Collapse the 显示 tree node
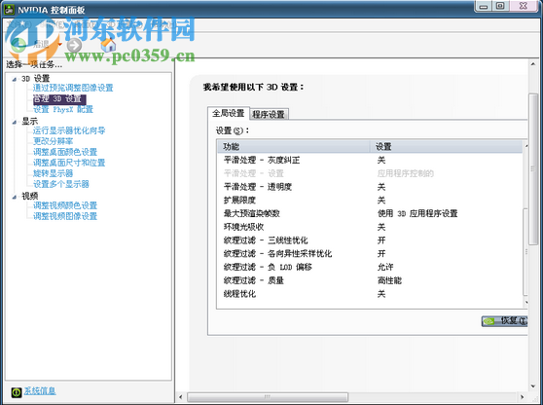The width and height of the screenshot is (543, 405). click(15, 122)
